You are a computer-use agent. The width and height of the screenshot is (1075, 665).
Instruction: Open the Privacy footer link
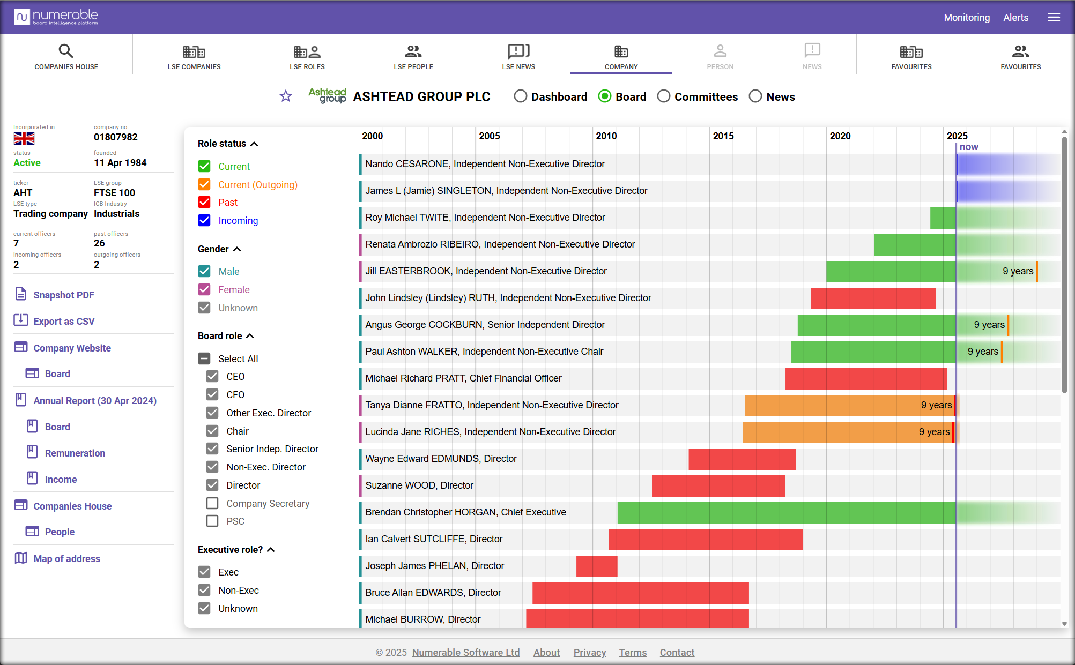click(x=590, y=652)
